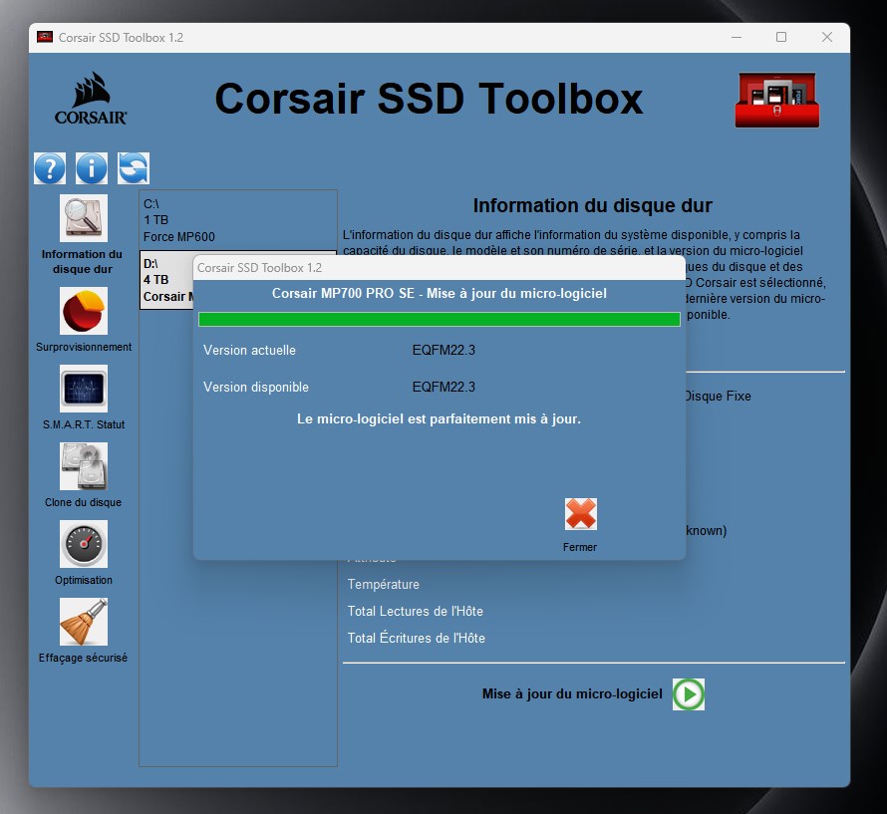
Task: Open Information du disque dur section
Action: (84, 218)
